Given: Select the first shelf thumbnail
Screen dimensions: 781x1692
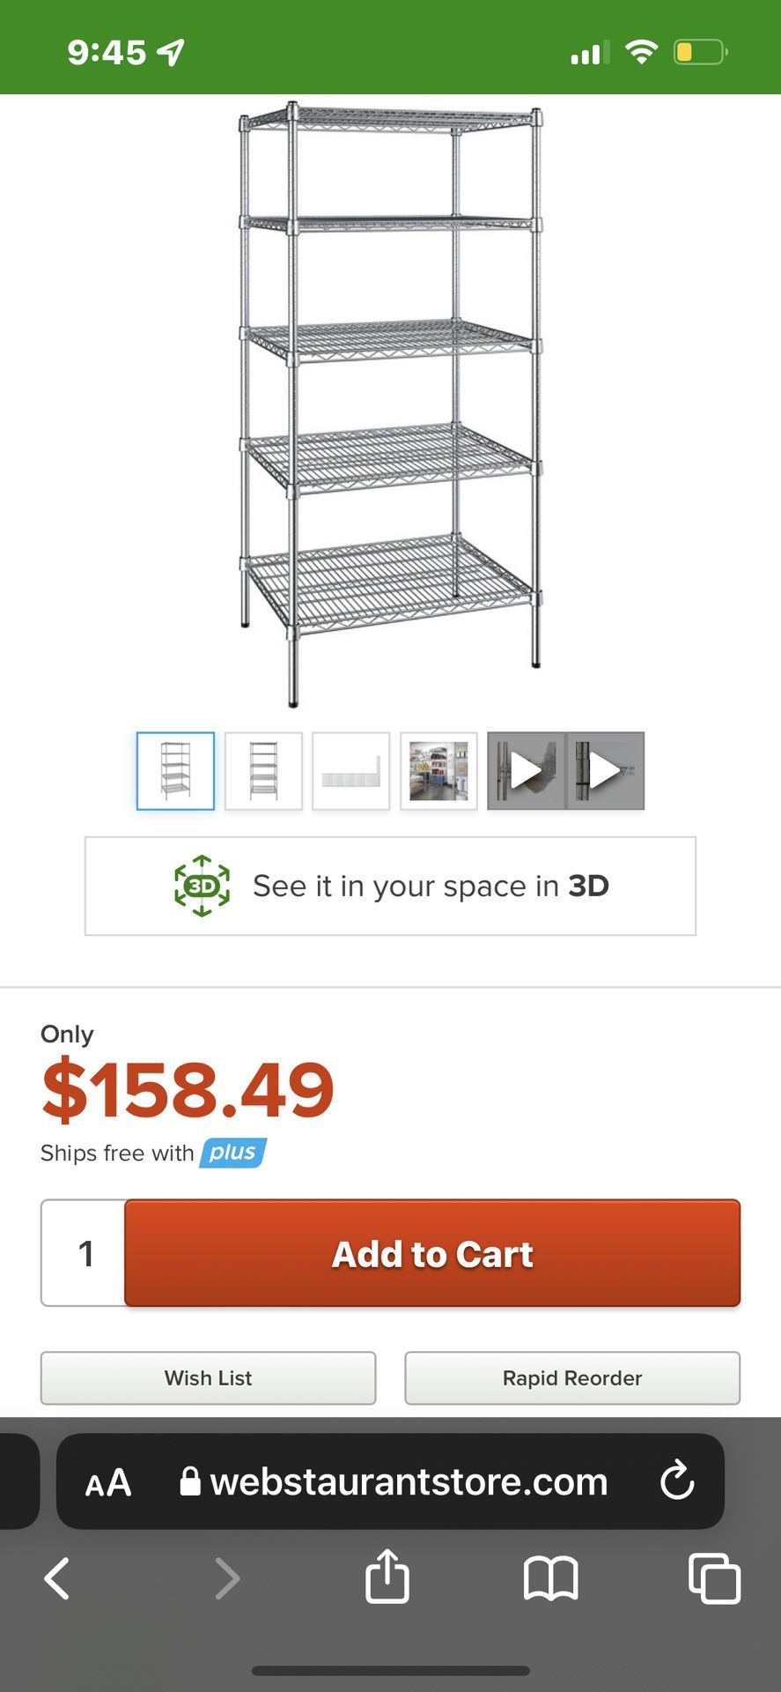Looking at the screenshot, I should point(175,771).
